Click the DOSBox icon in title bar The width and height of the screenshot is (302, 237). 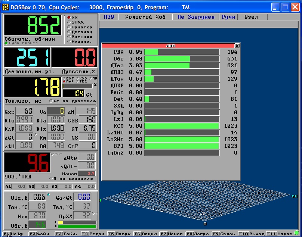(5, 7)
